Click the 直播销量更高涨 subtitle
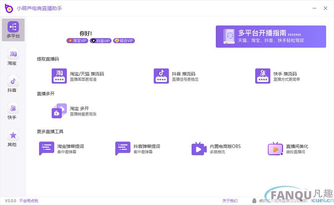This screenshot has height=205, width=334. click(83, 114)
